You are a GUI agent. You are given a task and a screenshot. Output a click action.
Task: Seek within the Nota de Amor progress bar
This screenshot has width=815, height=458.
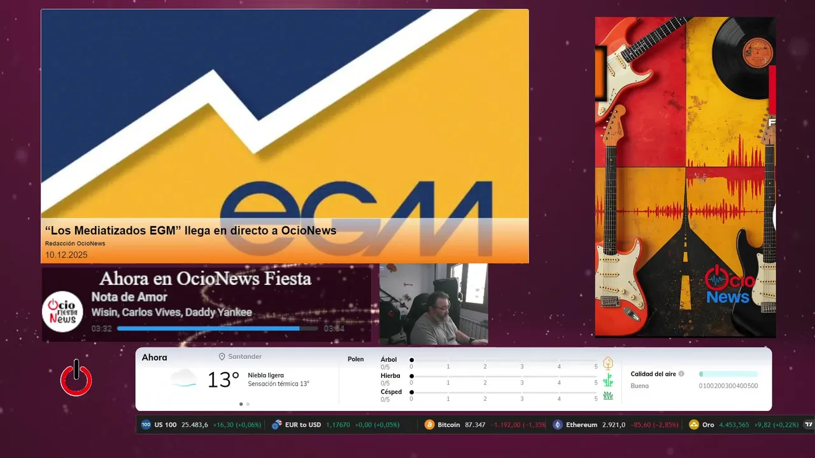tap(217, 329)
